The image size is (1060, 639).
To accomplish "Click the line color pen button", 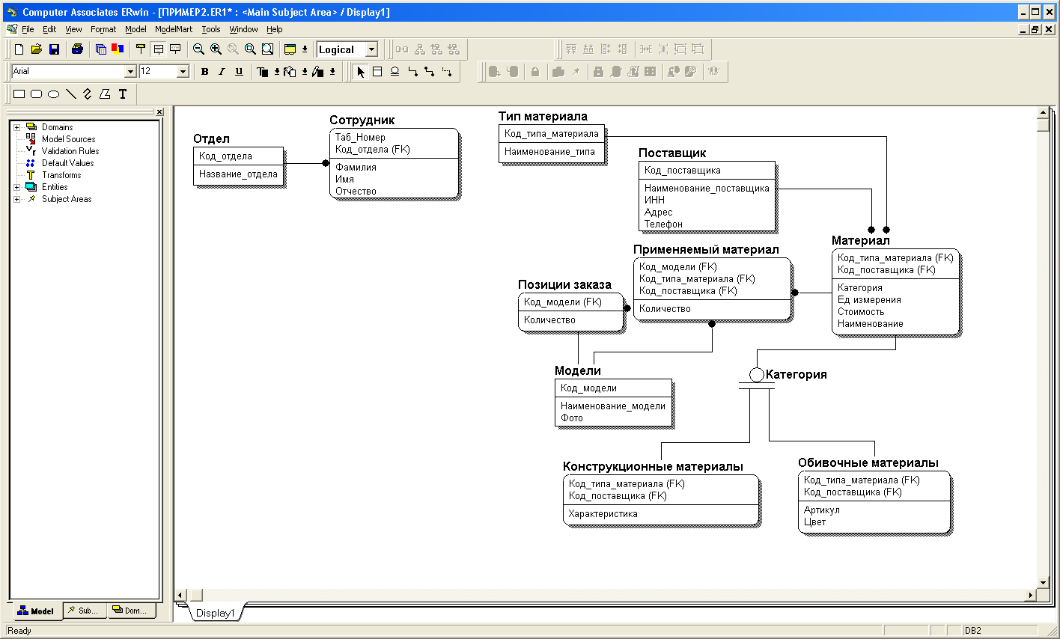I will coord(318,72).
